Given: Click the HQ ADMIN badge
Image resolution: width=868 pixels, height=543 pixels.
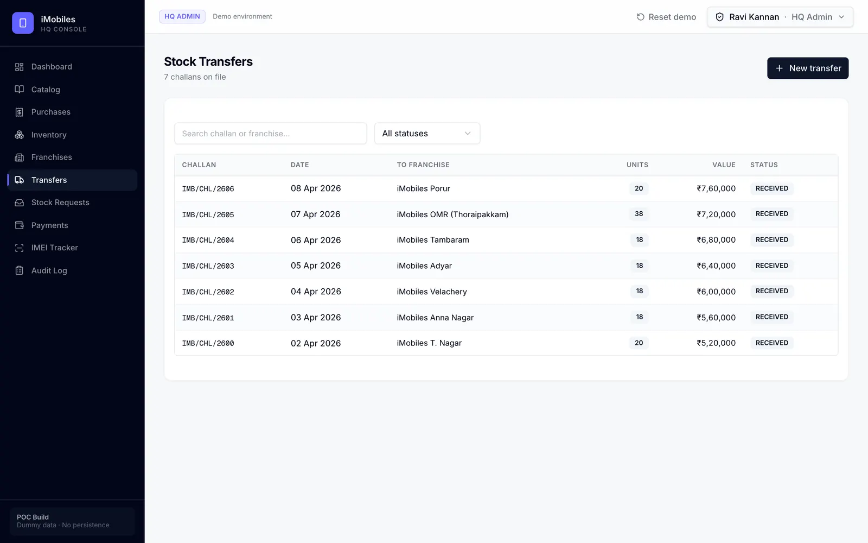Looking at the screenshot, I should pos(182,16).
